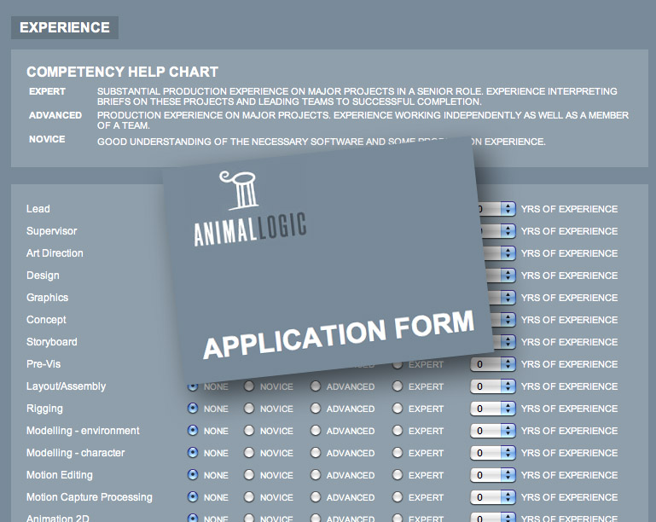Open Modelling - character years dropdown

[x=493, y=453]
